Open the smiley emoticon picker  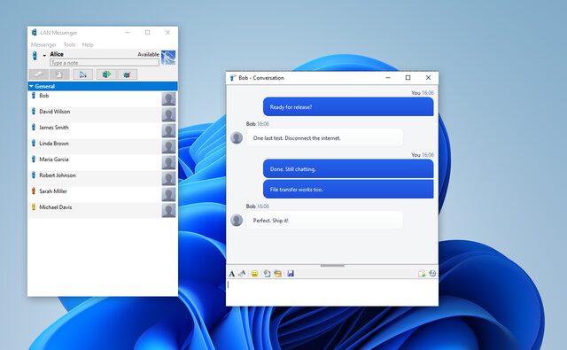pyautogui.click(x=254, y=273)
